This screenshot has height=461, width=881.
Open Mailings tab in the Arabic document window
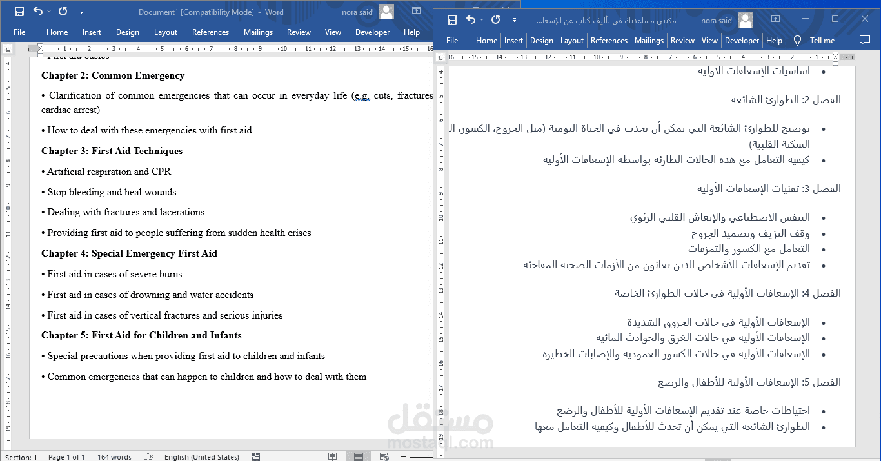649,41
